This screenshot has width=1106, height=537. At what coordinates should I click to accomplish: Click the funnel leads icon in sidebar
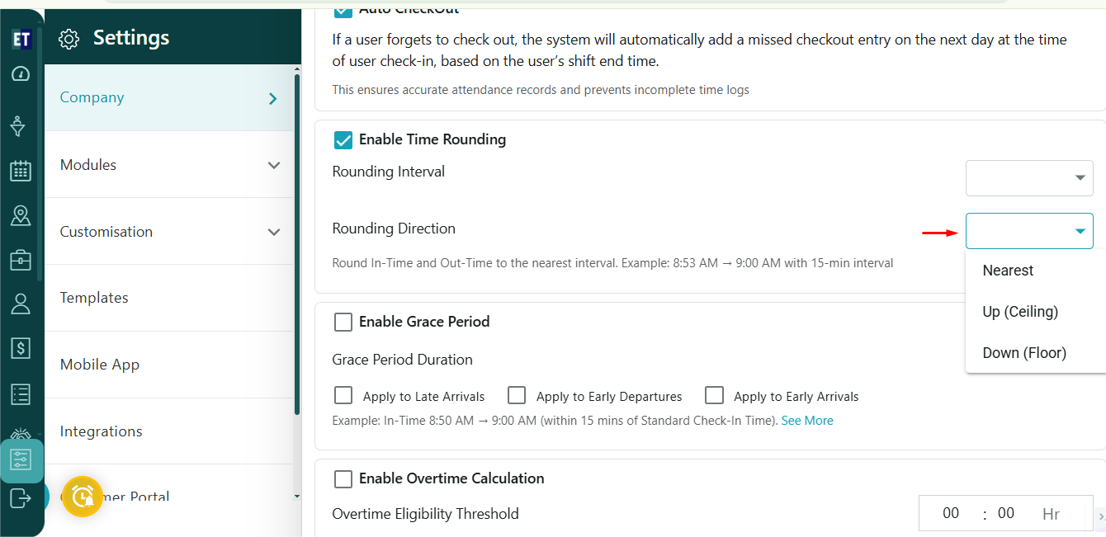pos(17,126)
